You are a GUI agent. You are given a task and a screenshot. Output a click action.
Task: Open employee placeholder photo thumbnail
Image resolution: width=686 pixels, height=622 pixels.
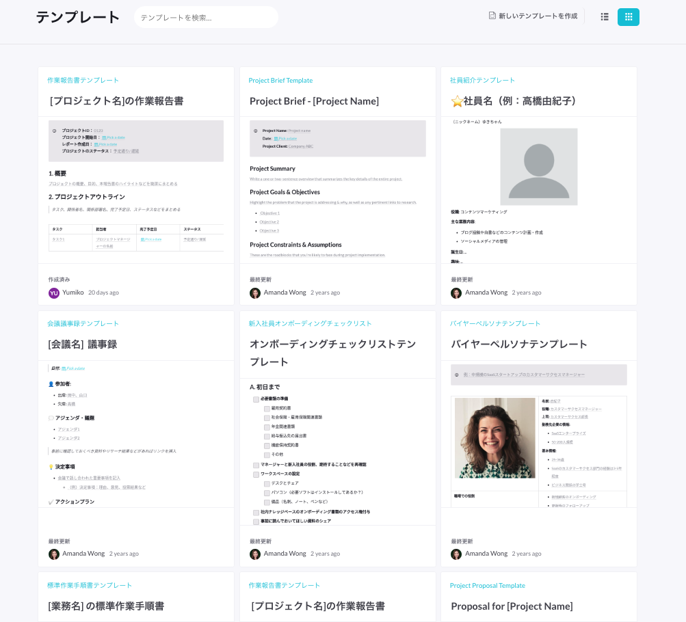(538, 167)
